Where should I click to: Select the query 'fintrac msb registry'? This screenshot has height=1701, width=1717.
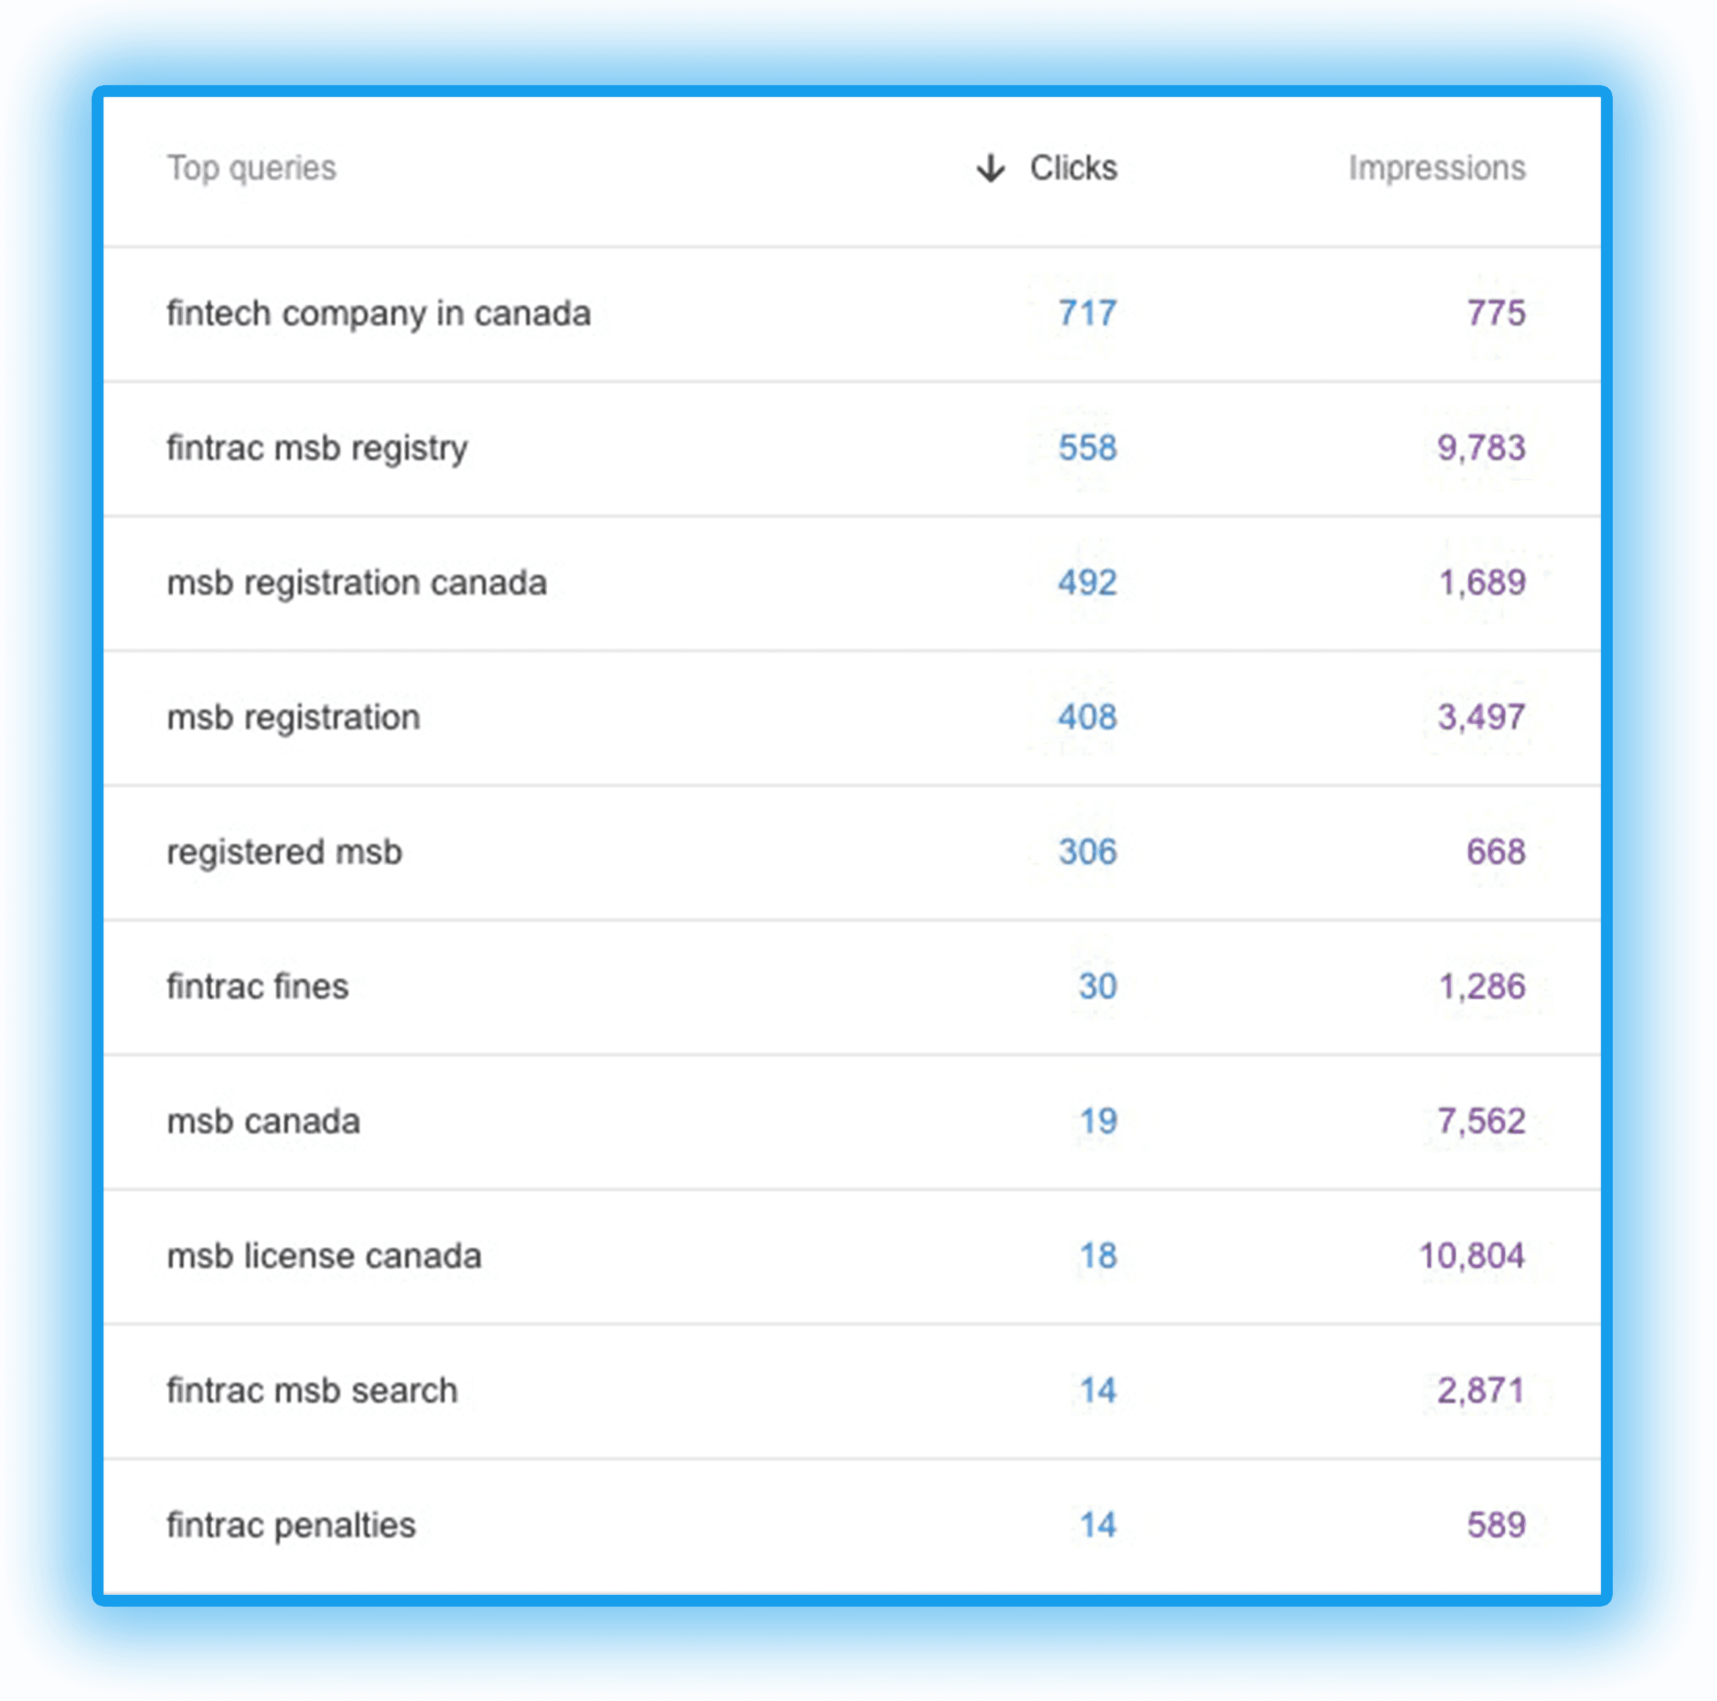pyautogui.click(x=317, y=449)
